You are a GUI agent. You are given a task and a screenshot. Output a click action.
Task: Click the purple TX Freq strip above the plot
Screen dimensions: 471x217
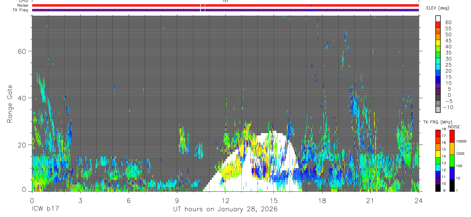225,10
